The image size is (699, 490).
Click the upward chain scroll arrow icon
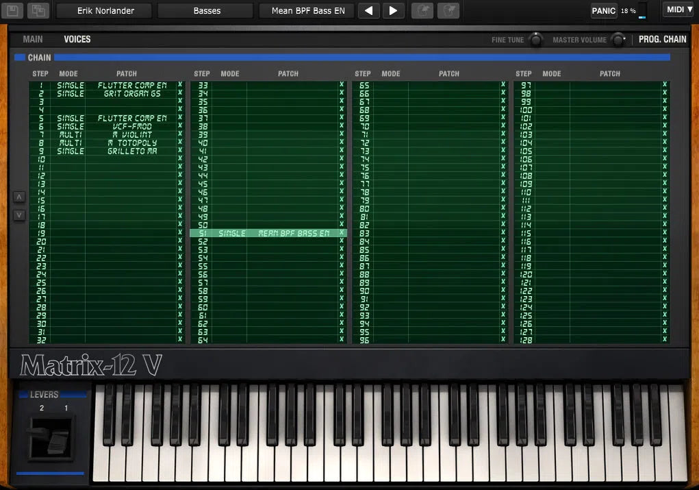[x=19, y=197]
